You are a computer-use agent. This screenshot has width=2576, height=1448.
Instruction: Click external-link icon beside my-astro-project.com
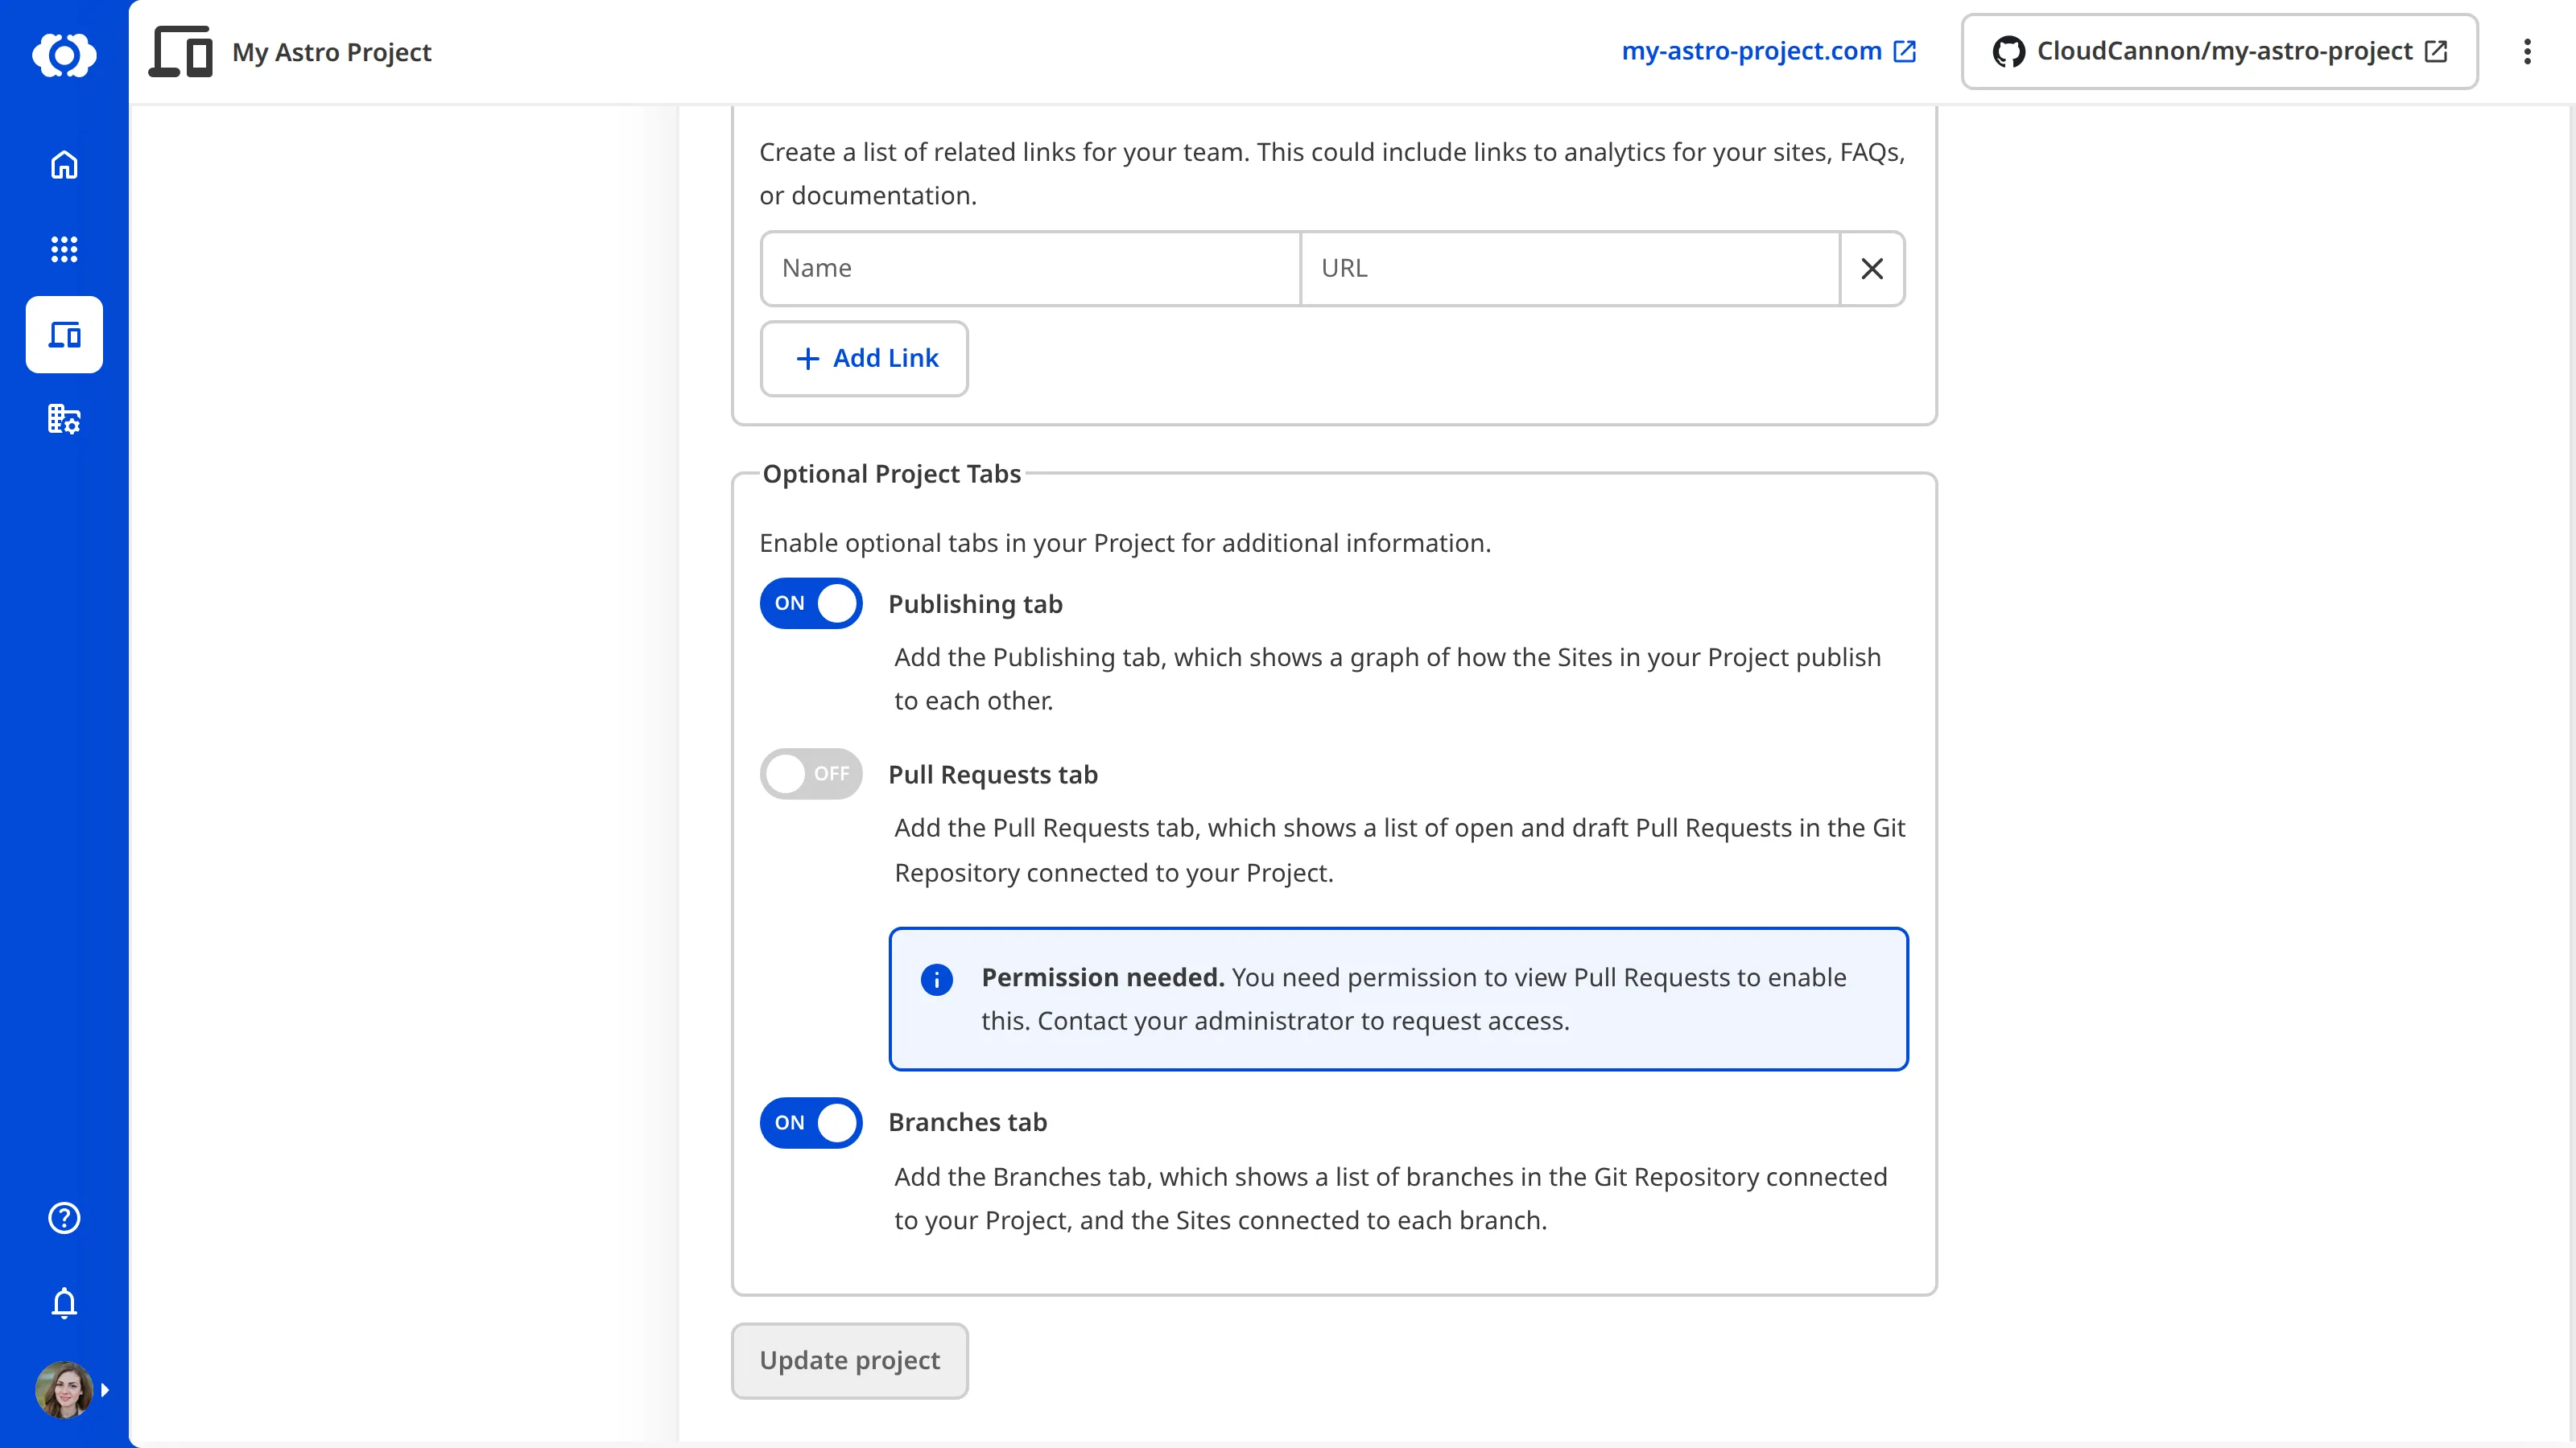(x=1905, y=51)
